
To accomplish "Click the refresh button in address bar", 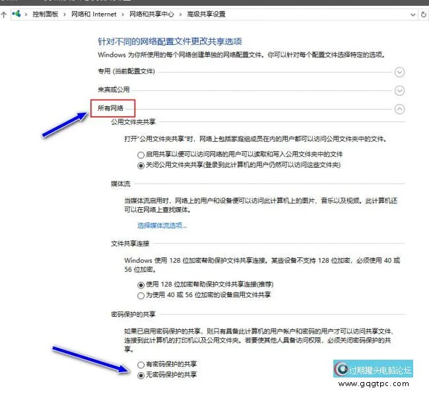I will coord(424,13).
